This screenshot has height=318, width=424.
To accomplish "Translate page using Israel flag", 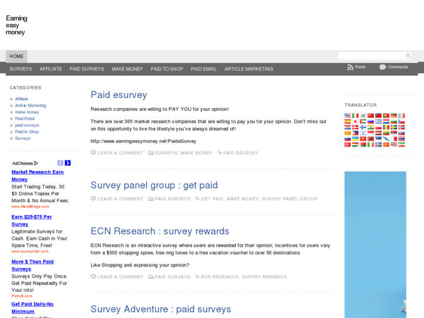I will coord(363,133).
